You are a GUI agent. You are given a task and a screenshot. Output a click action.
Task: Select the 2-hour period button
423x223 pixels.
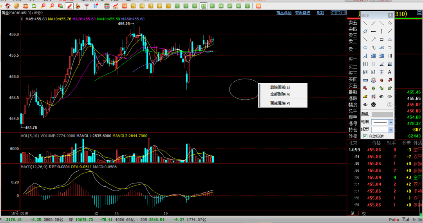(x=230, y=6)
